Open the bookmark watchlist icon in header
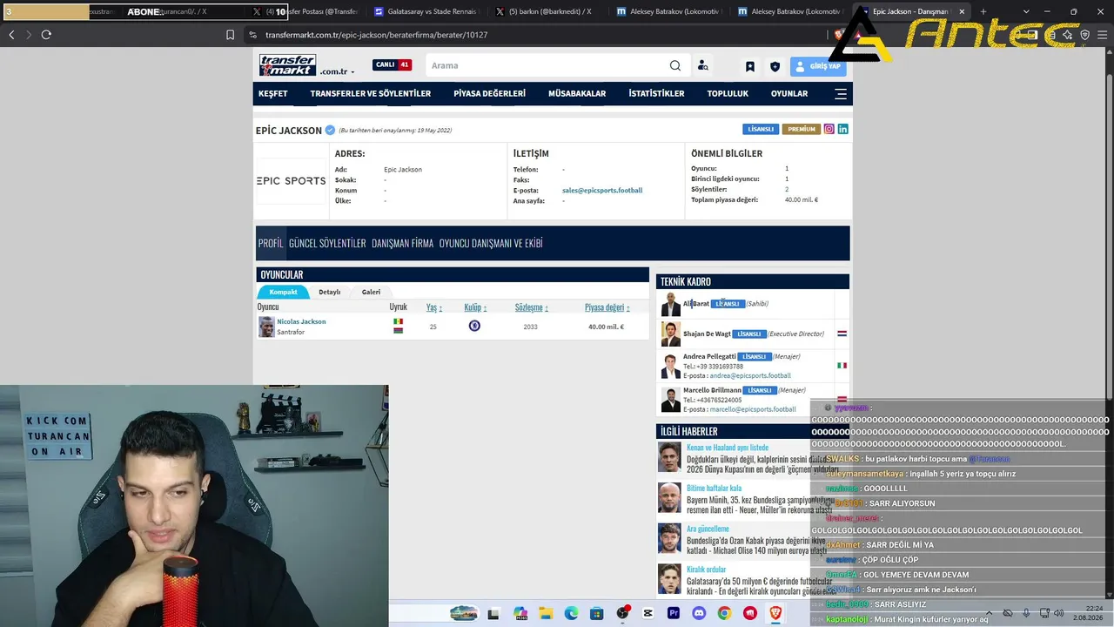The width and height of the screenshot is (1114, 627). tap(750, 66)
